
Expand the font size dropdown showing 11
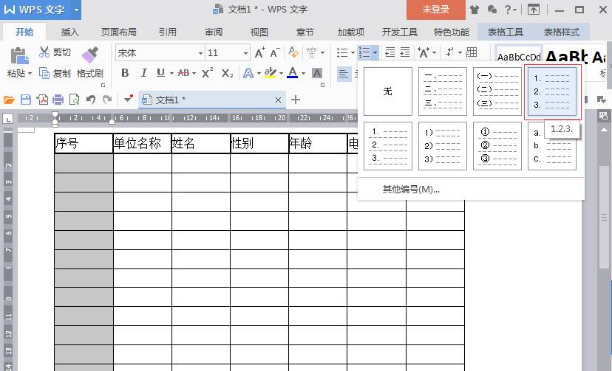[245, 53]
